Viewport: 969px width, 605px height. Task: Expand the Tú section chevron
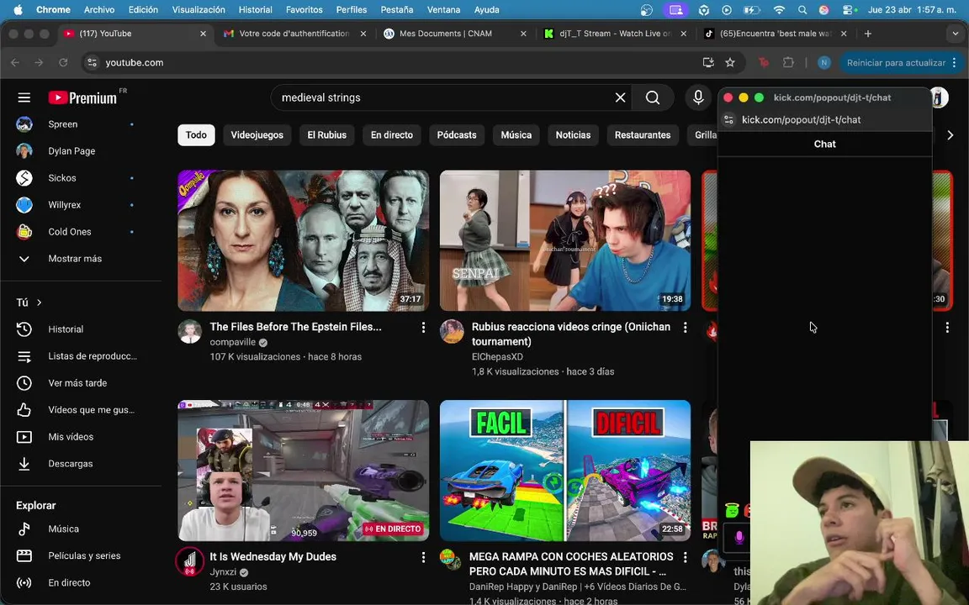click(40, 302)
